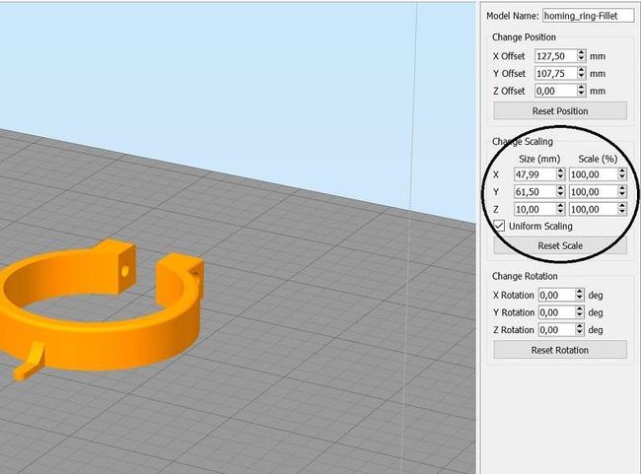Click the X Rotation value field
Viewport: 641px width, 474px height.
point(557,295)
